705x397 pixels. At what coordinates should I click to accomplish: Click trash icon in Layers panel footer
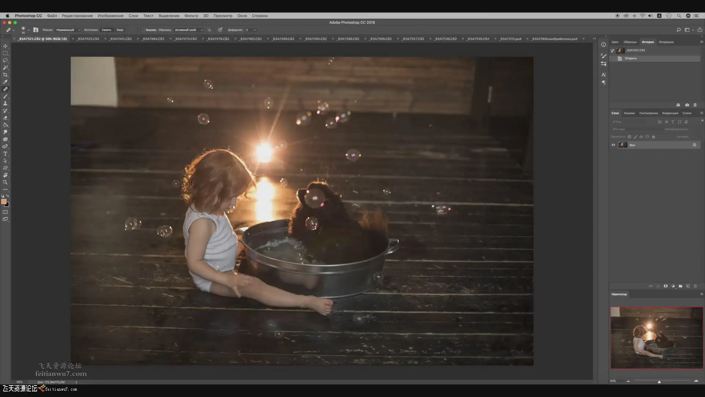pos(695,286)
